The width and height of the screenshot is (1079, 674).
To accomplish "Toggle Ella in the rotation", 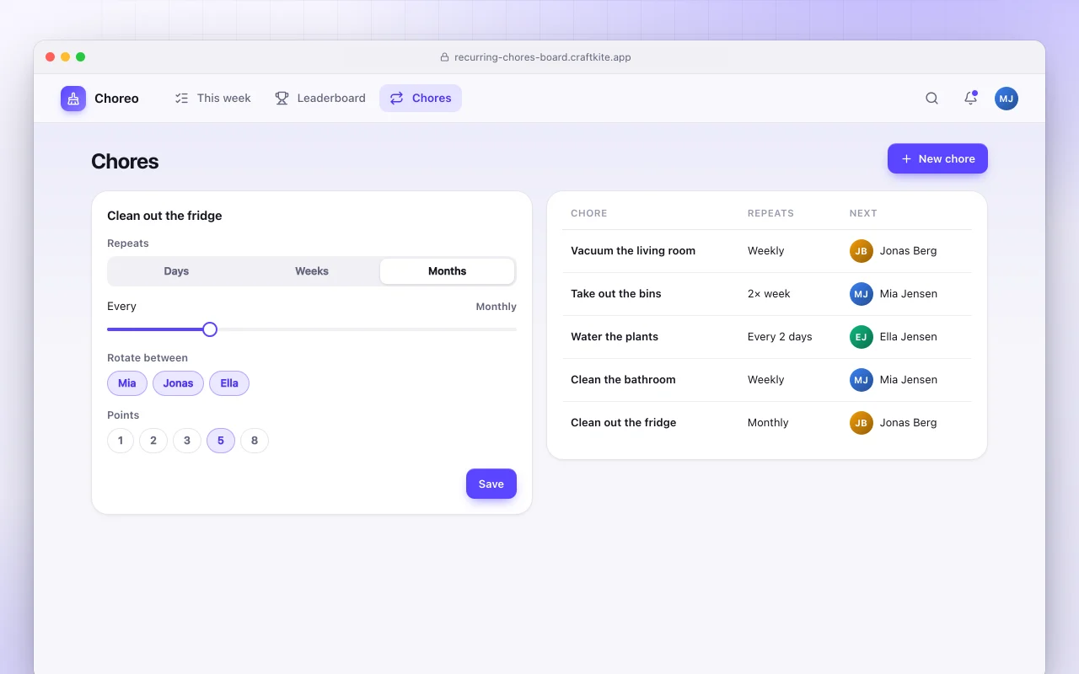I will point(229,383).
